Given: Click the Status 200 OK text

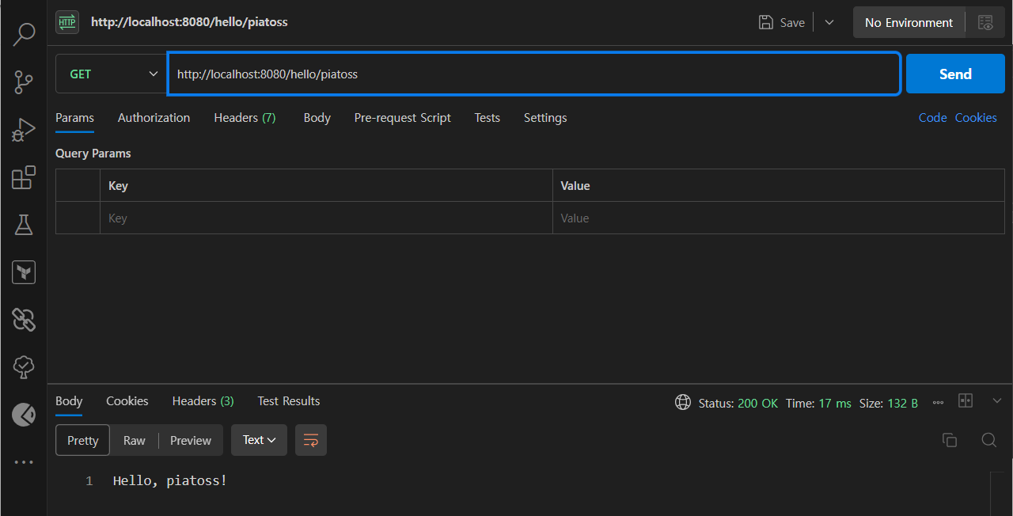Looking at the screenshot, I should point(738,403).
